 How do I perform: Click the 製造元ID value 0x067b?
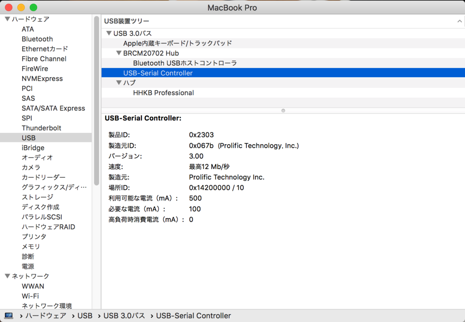[x=201, y=146]
